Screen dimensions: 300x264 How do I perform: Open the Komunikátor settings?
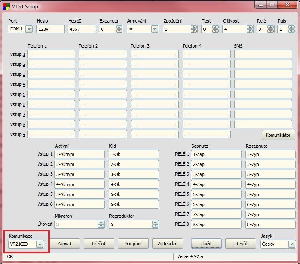[x=279, y=135]
